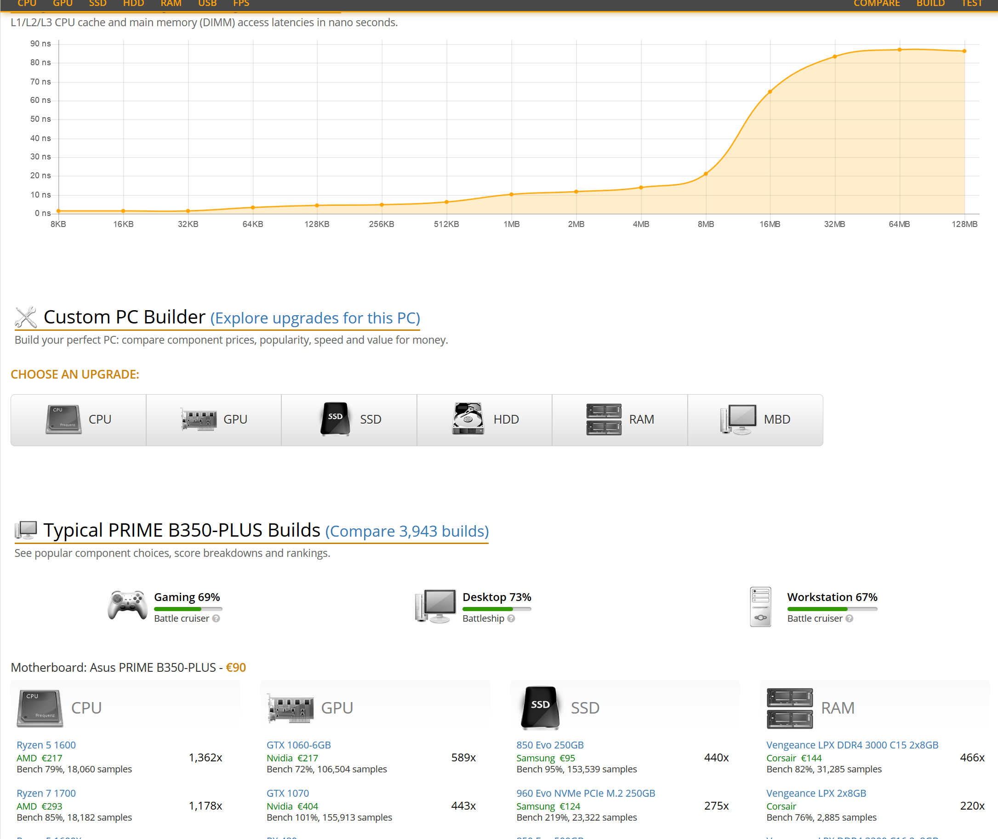Screen dimensions: 998x839
Task: Open the COMPARE menu item
Action: [876, 4]
